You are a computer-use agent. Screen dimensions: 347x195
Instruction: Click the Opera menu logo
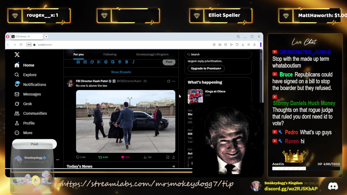coord(8,37)
